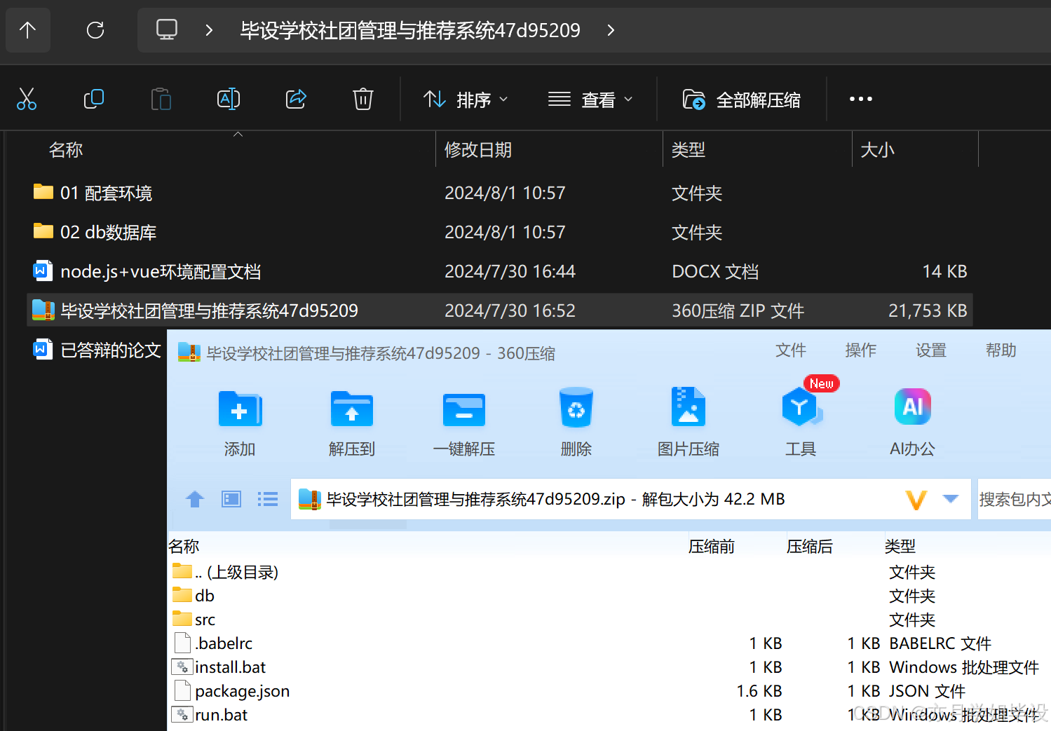Open the 排序 sort dropdown

(466, 100)
